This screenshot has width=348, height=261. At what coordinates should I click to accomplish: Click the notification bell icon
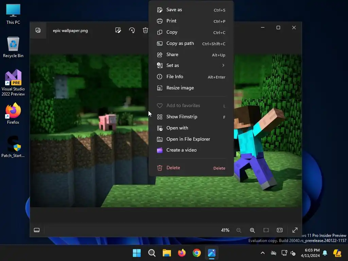pyautogui.click(x=325, y=253)
